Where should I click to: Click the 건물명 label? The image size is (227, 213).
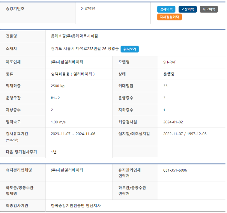point(11,36)
